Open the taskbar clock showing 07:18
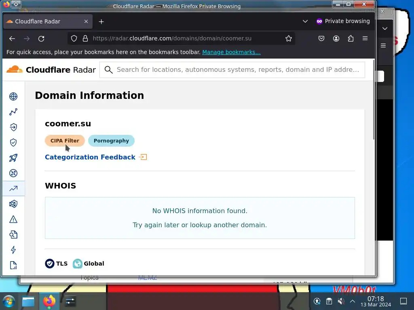 point(376,301)
